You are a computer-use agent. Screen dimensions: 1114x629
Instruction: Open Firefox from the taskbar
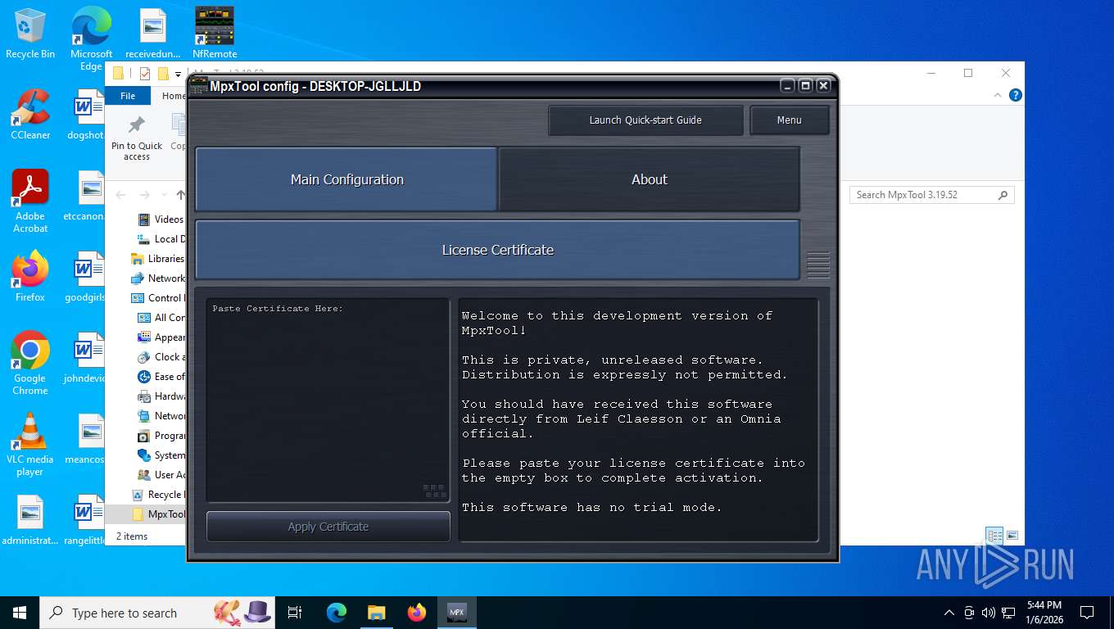[417, 613]
